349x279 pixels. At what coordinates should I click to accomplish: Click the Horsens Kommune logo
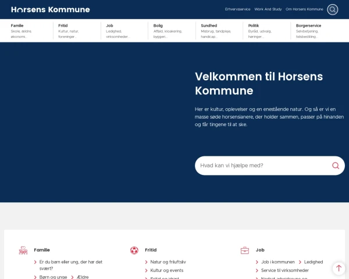click(x=51, y=9)
